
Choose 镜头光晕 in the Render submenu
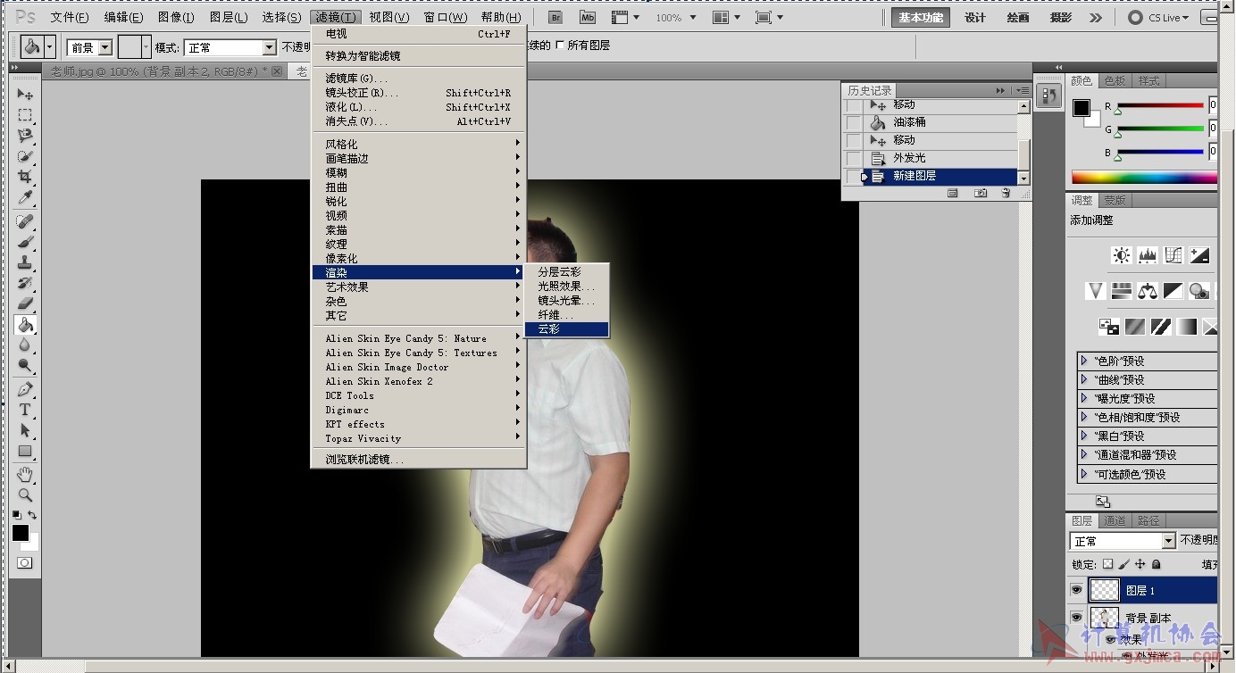click(567, 301)
